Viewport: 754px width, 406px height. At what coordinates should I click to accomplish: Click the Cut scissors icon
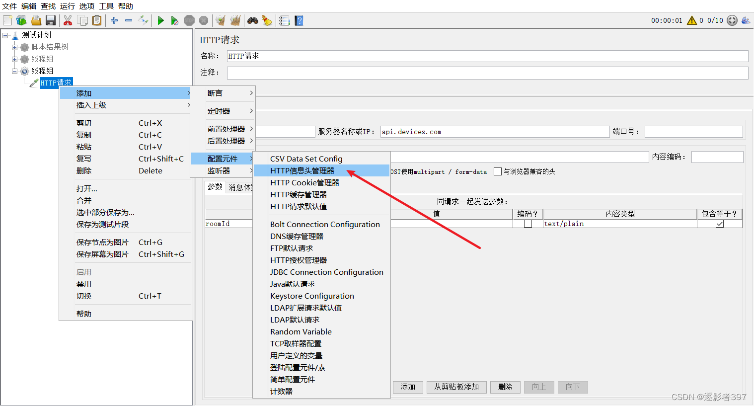pyautogui.click(x=68, y=20)
